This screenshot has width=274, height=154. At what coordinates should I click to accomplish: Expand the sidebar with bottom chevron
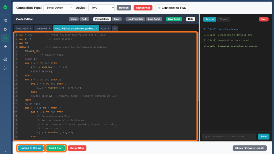5,152
